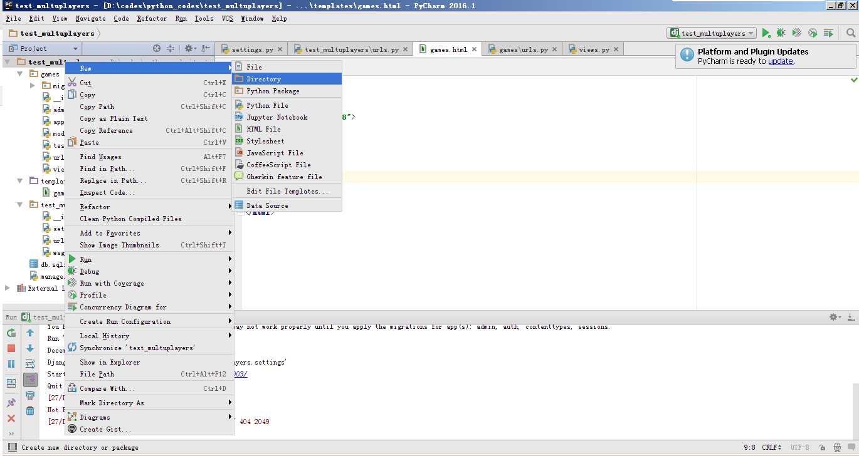This screenshot has height=456, width=859.
Task: Toggle scroll-to-end icon in Run console
Action: pyautogui.click(x=30, y=380)
